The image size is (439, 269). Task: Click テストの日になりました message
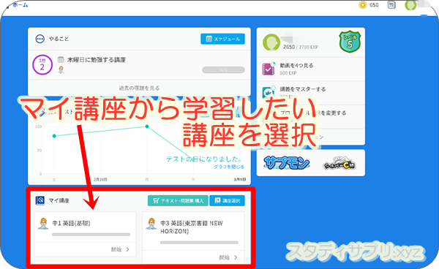(204, 159)
